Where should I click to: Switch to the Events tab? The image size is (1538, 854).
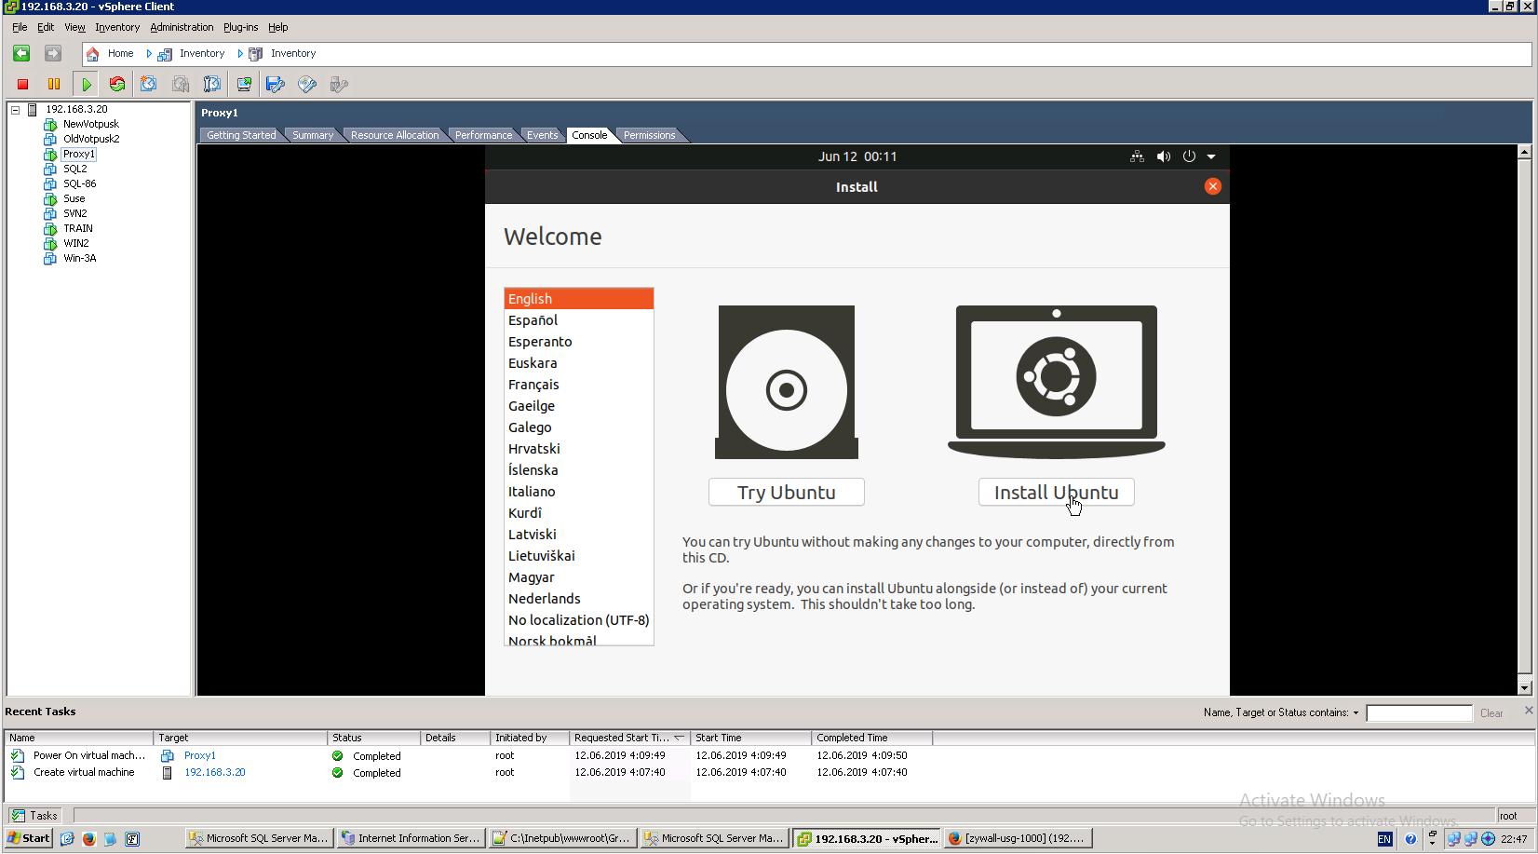(542, 136)
